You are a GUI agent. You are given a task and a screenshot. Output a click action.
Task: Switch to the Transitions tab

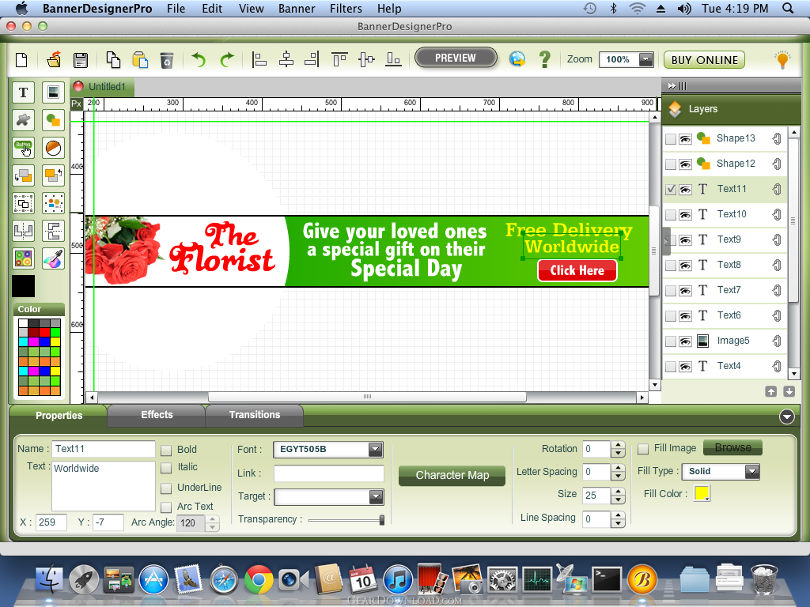point(255,415)
